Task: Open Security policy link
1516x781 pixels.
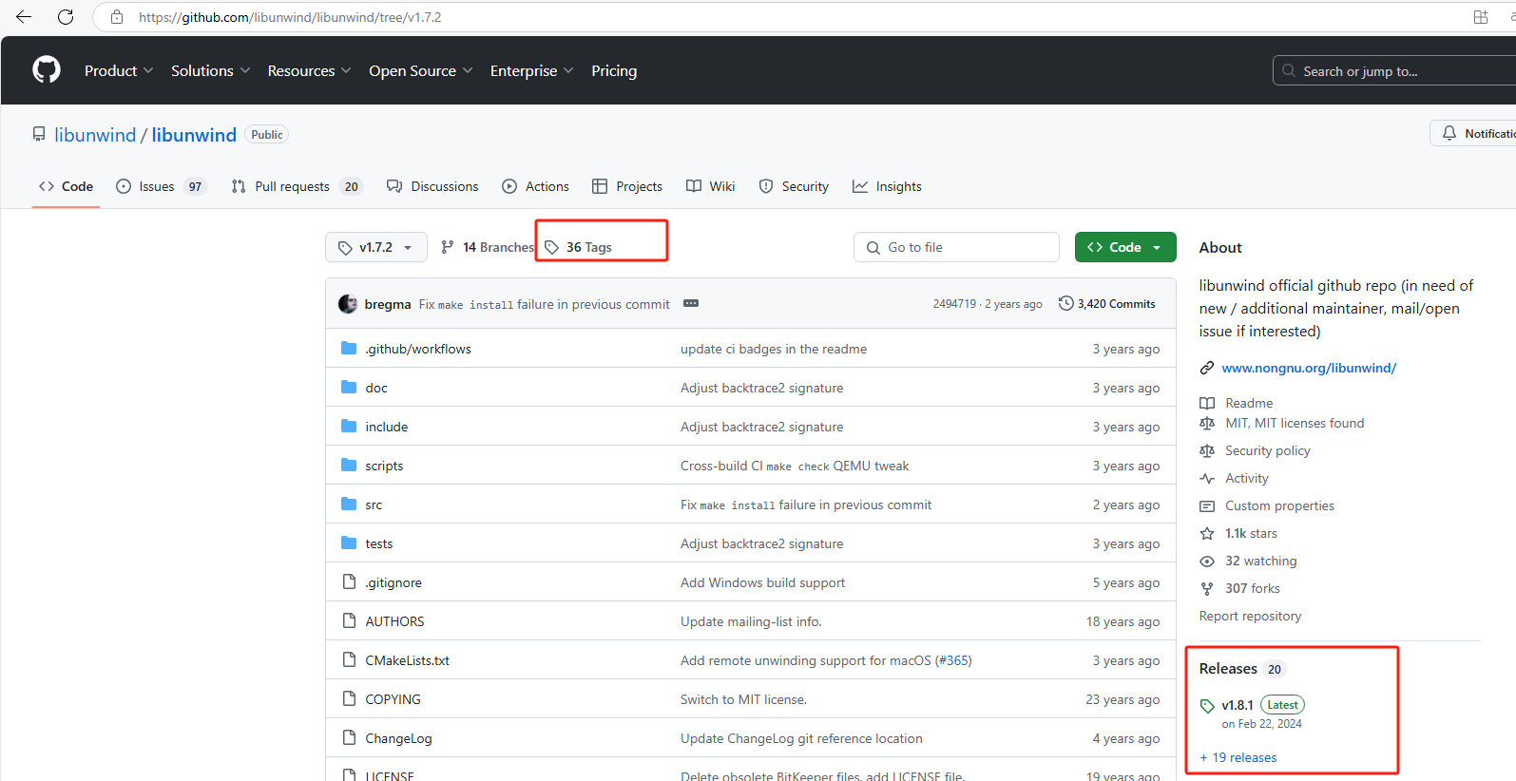Action: 1267,450
